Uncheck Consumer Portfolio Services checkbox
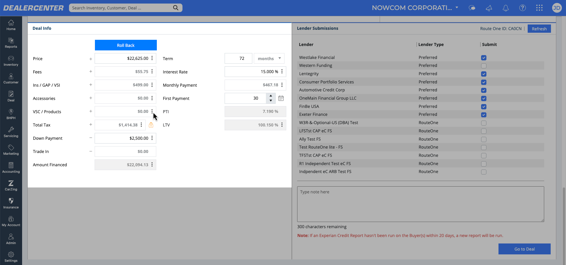This screenshot has width=566, height=265. click(484, 82)
